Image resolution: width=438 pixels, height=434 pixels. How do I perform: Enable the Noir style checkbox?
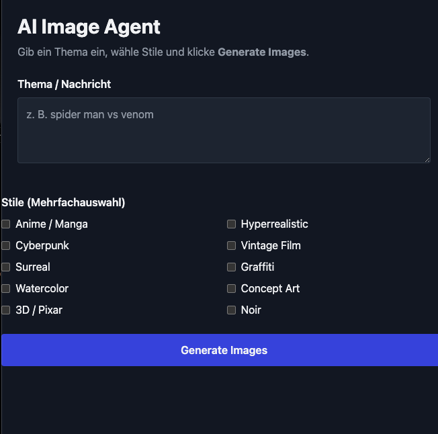(232, 310)
